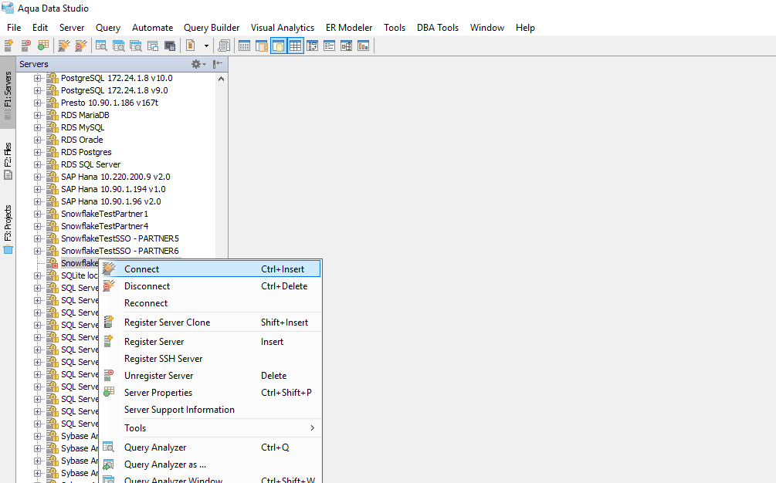776x483 pixels.
Task: Select Server Support Information menu entry
Action: click(211, 410)
